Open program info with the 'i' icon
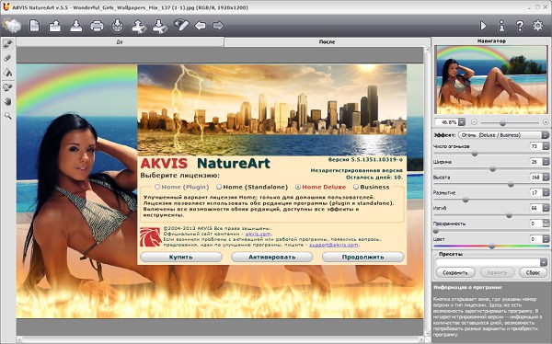Viewport: 552px width, 344px height. click(501, 26)
